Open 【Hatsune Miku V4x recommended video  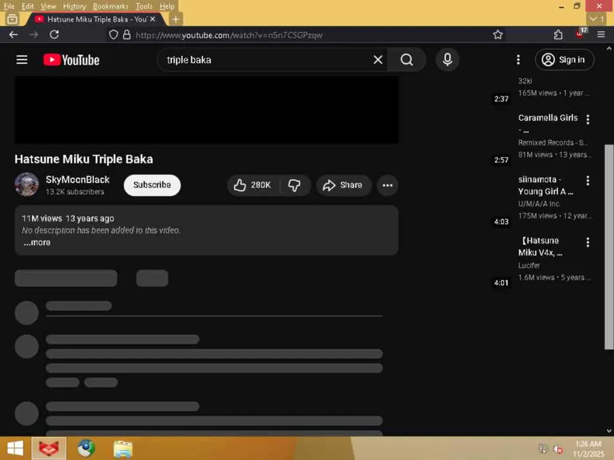pos(540,246)
